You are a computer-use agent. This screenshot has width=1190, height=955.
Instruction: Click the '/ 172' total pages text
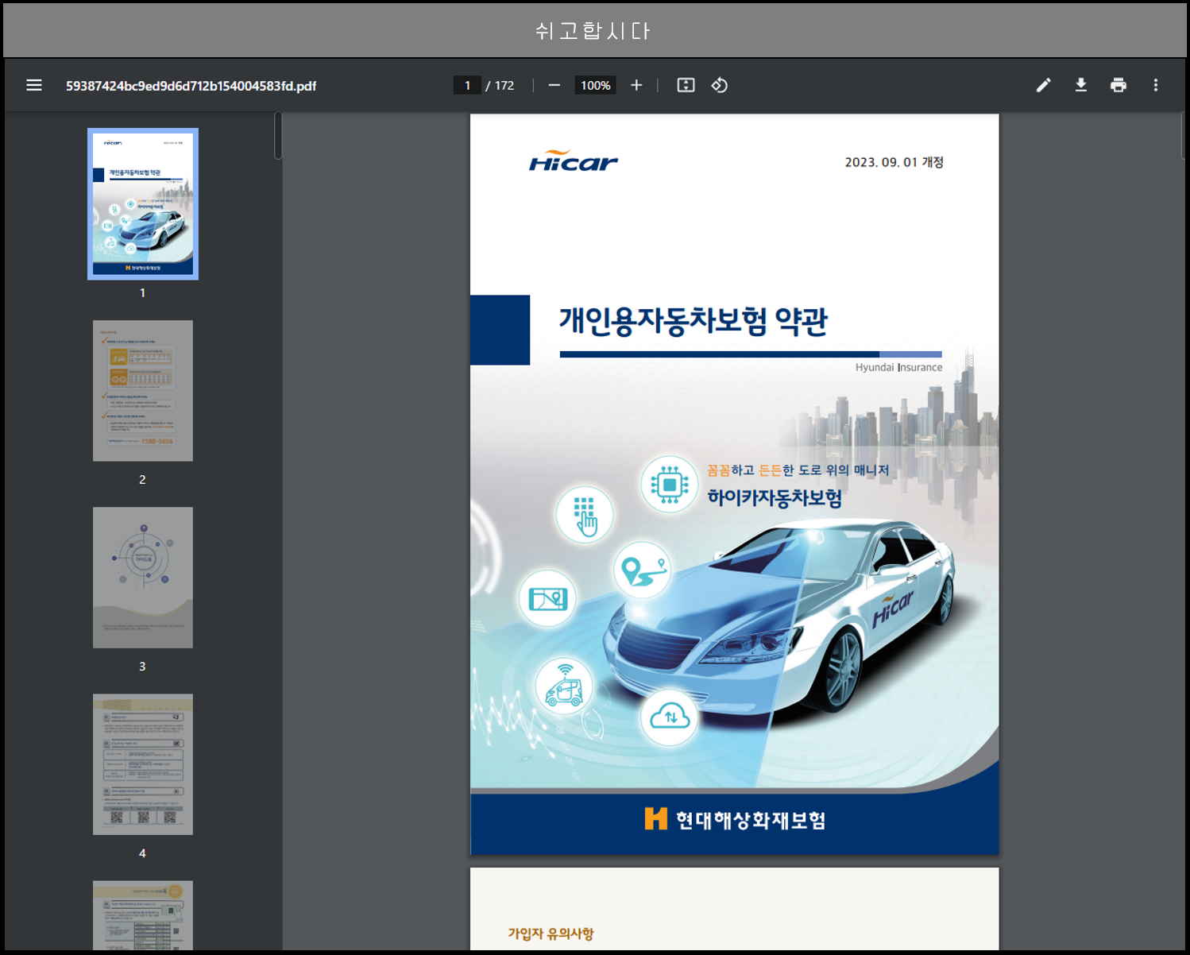[x=500, y=85]
